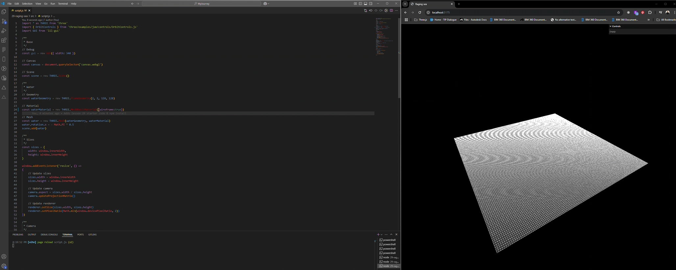676x270 pixels.
Task: Open the Manage gear in the activity bar
Action: coord(4,266)
